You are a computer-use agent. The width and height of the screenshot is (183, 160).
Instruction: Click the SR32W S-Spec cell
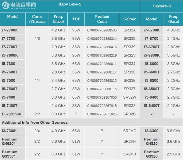(x=130, y=97)
